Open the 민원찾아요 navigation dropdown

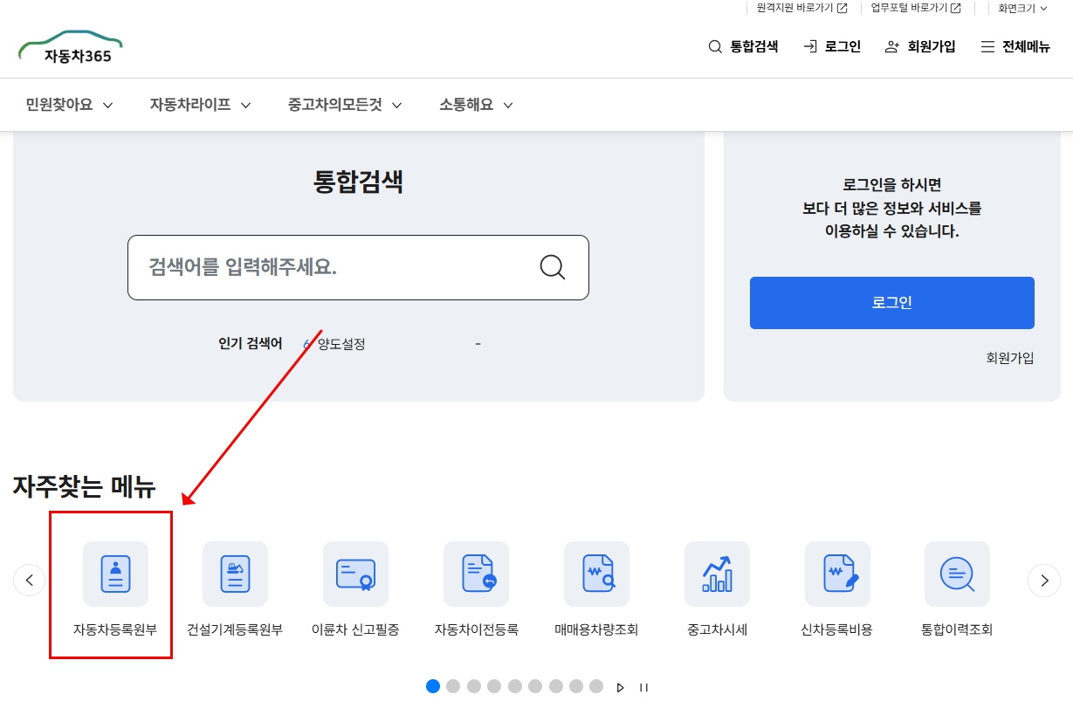[x=68, y=104]
